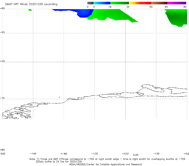Pick the magenta-purple segment of the color scale
This screenshot has width=189, height=166.
177,3
